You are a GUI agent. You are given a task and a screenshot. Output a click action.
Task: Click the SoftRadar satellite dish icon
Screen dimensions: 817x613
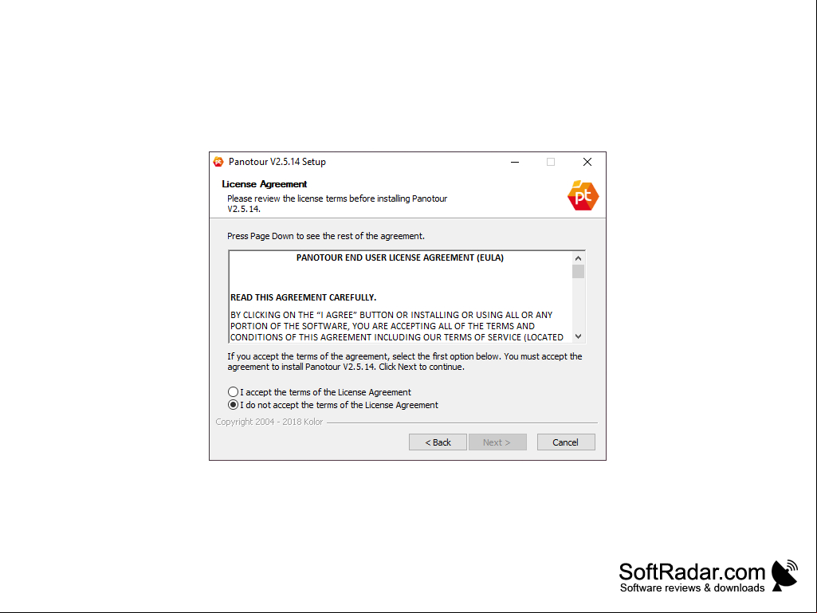pos(784,576)
